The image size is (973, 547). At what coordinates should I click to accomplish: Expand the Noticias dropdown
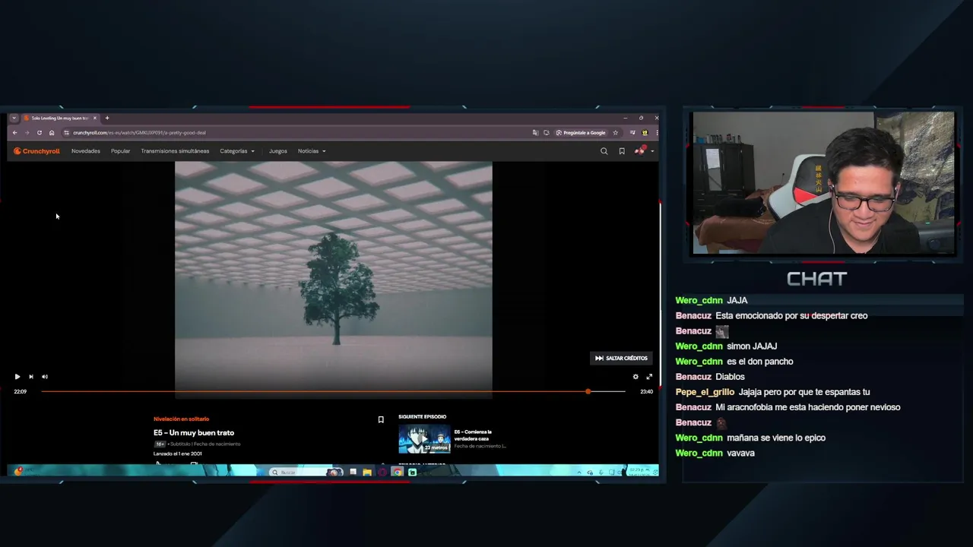click(312, 151)
